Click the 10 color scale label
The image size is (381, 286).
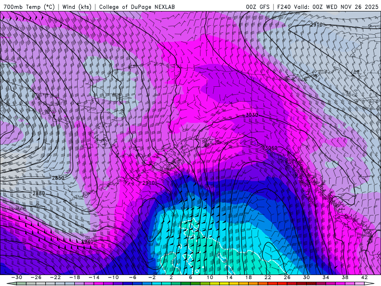tap(210, 277)
